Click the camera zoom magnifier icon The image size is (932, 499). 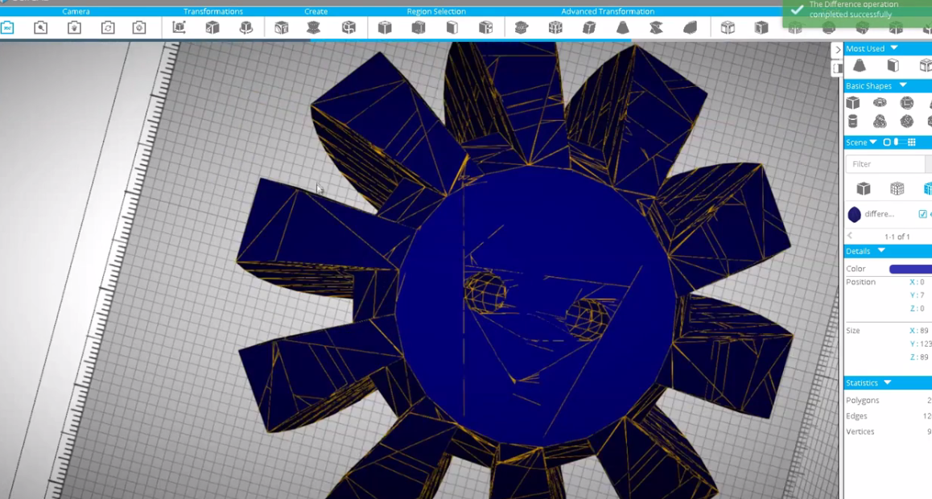(40, 27)
